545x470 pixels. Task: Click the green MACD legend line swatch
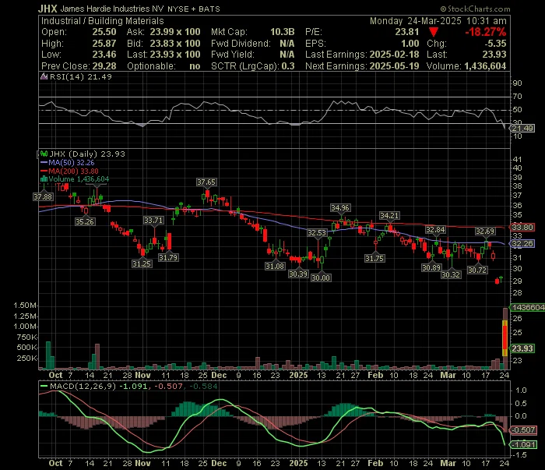(x=44, y=386)
